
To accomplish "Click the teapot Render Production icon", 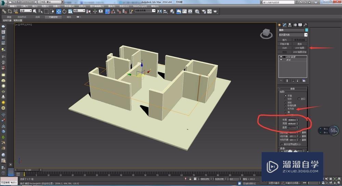I will pyautogui.click(x=215, y=11).
